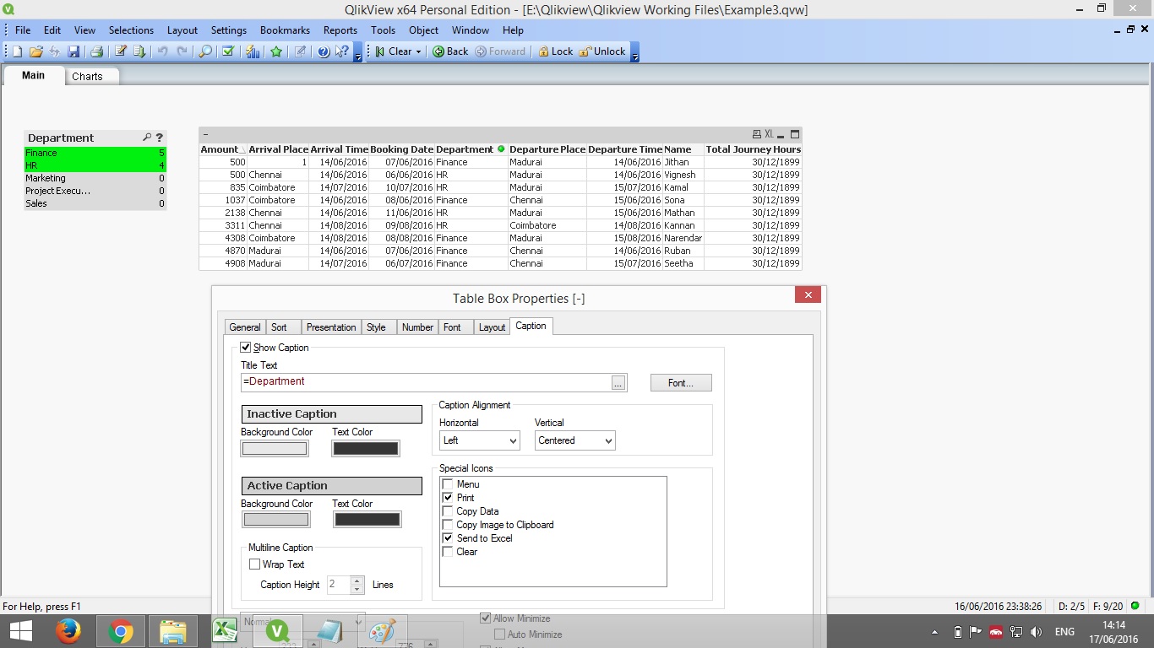Click the Save document toolbar icon
Viewport: 1154px width, 648px height.
73,51
